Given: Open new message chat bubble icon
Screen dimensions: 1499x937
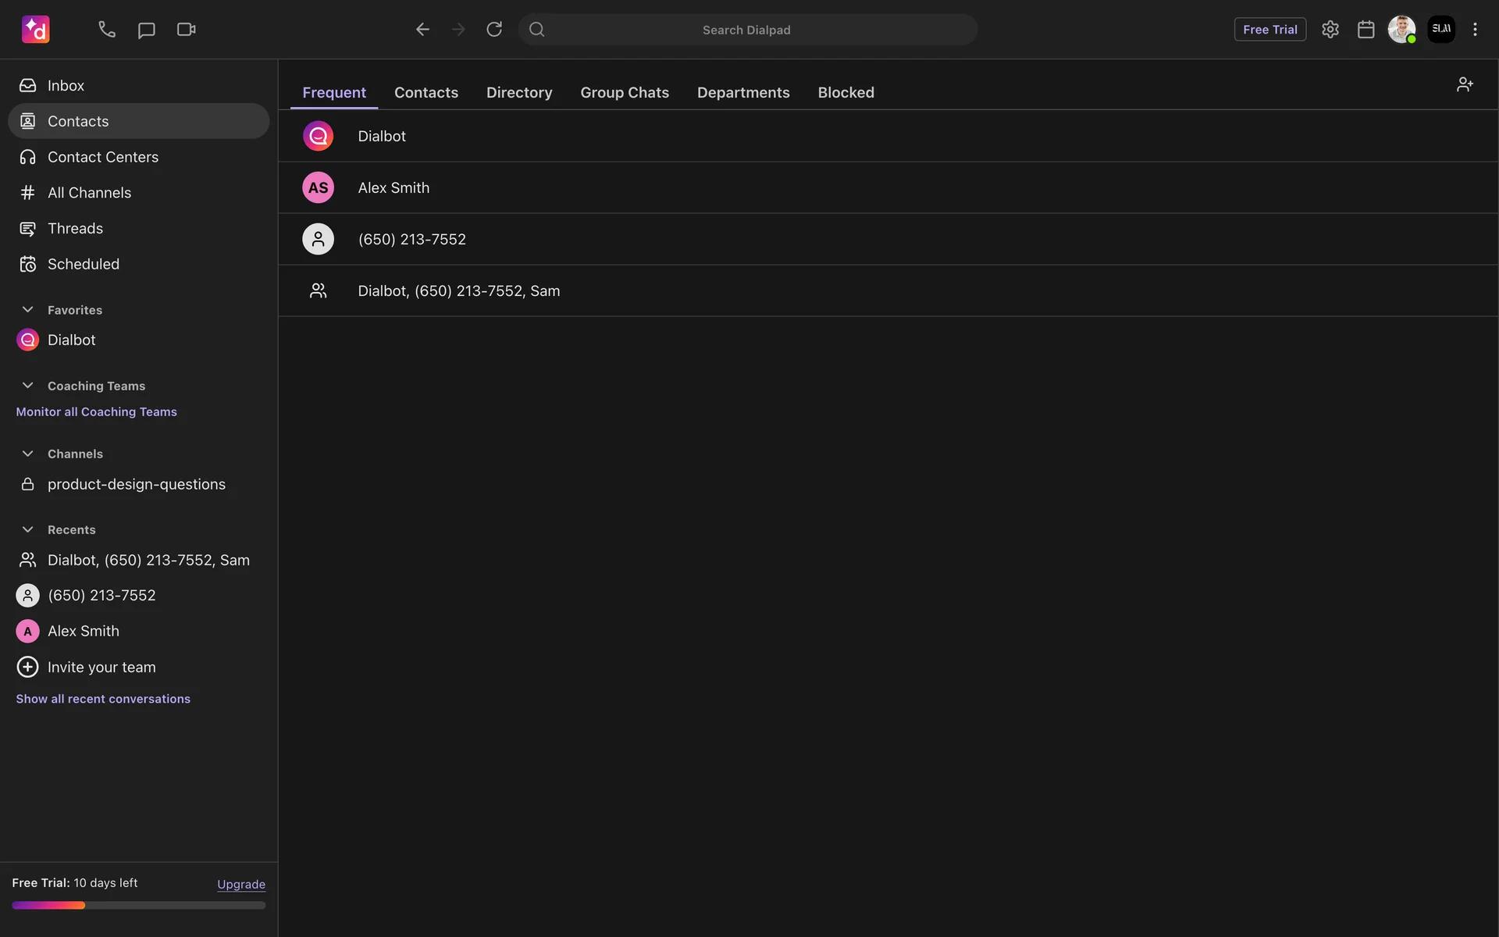Looking at the screenshot, I should coord(146,30).
